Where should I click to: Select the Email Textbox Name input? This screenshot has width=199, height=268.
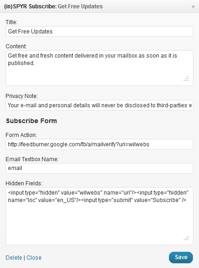pyautogui.click(x=99, y=168)
